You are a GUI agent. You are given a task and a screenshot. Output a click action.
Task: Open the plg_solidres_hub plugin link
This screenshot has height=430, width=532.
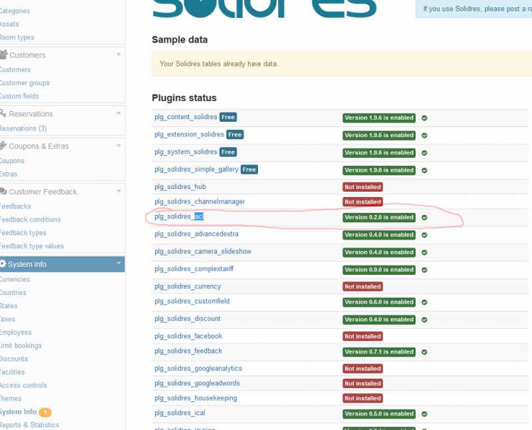pos(180,187)
